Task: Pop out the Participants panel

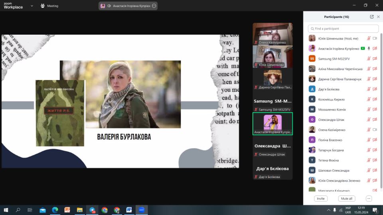Action: 372,17
